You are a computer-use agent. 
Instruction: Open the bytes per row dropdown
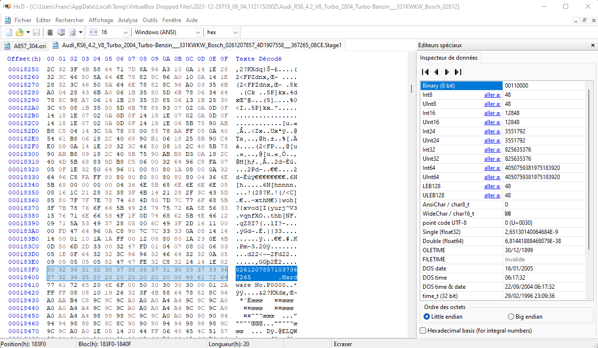tap(126, 32)
